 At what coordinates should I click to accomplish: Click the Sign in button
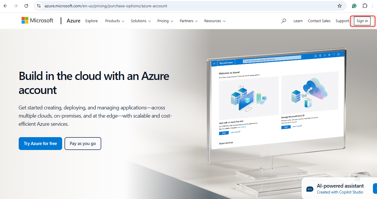[362, 21]
